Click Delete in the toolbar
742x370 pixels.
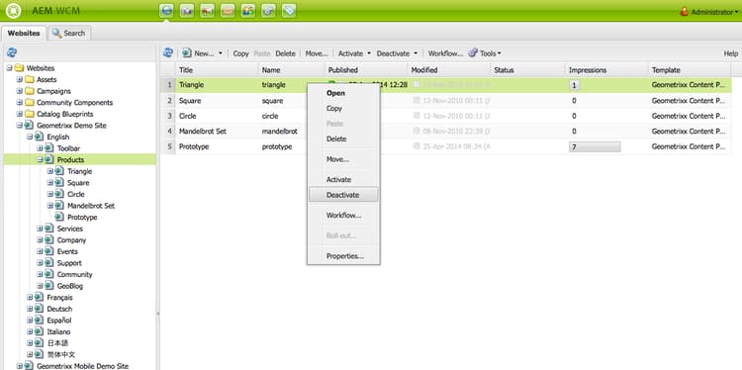click(x=285, y=53)
